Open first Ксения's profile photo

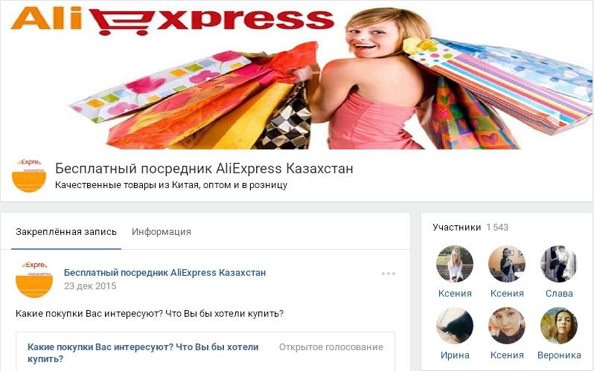(455, 264)
